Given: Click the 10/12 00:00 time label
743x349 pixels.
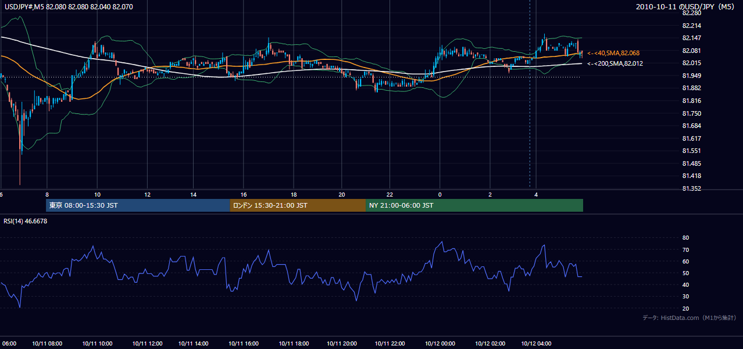Looking at the screenshot, I should click(x=440, y=344).
